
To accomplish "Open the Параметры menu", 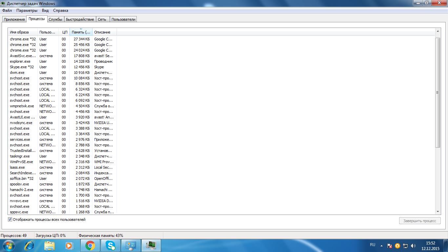I will [27, 10].
